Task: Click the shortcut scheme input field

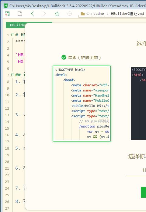Action: 136,170
